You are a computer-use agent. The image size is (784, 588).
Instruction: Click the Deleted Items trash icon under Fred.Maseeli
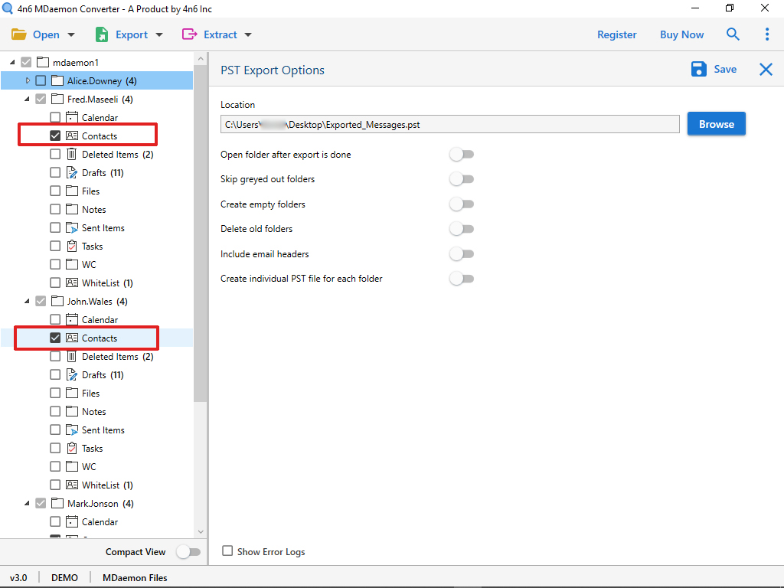[x=72, y=154]
